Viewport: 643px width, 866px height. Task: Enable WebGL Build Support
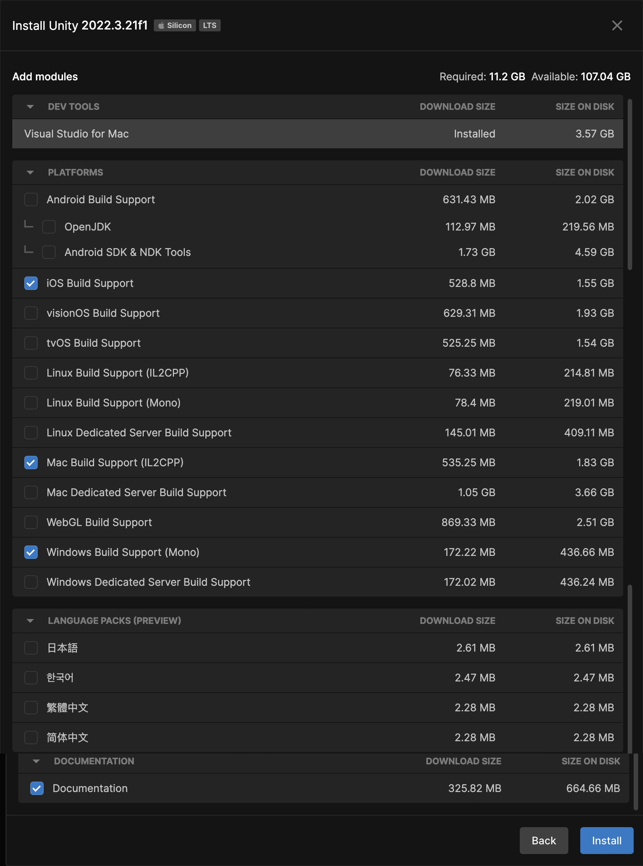[31, 523]
